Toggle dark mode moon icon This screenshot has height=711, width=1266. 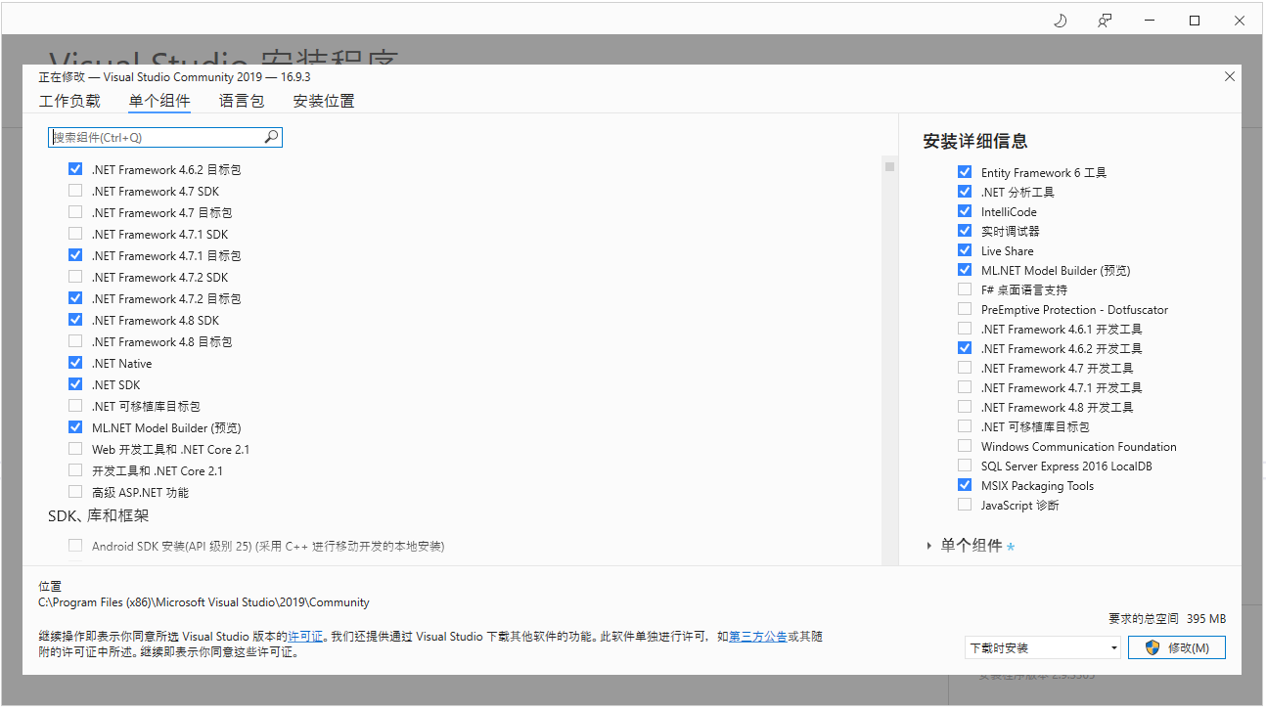coord(1060,21)
